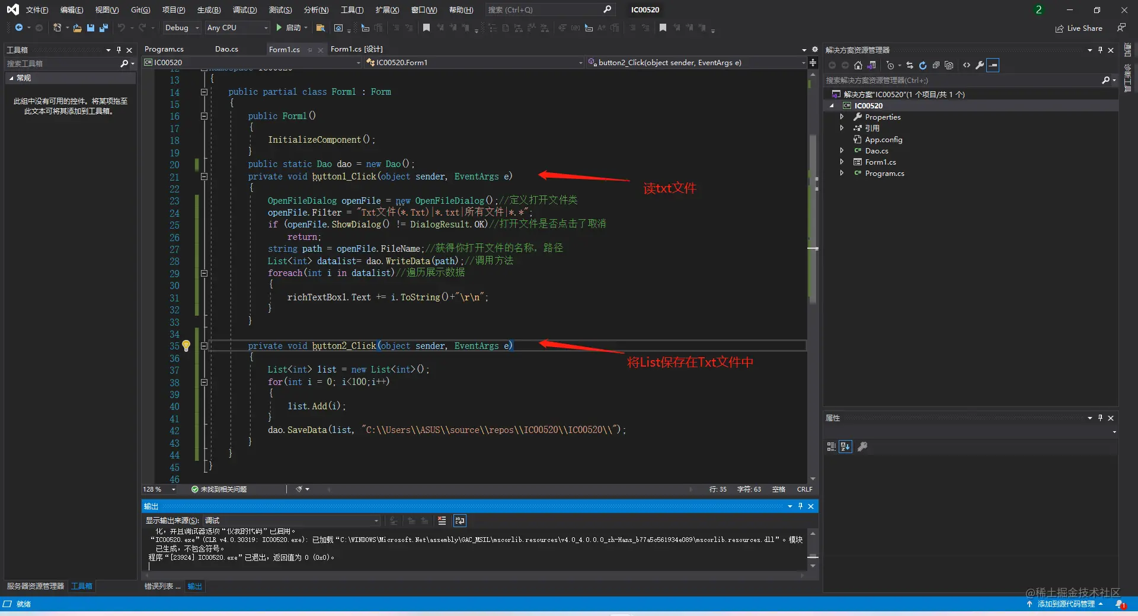1138x616 pixels.
Task: Click View Code icon in Solution Explorer
Action: [967, 65]
